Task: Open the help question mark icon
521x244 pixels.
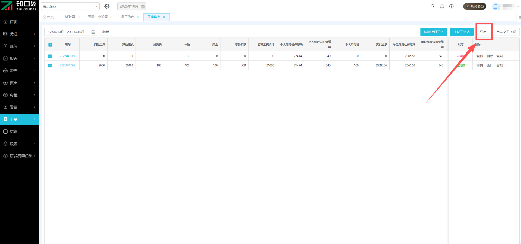Action: click(452, 6)
